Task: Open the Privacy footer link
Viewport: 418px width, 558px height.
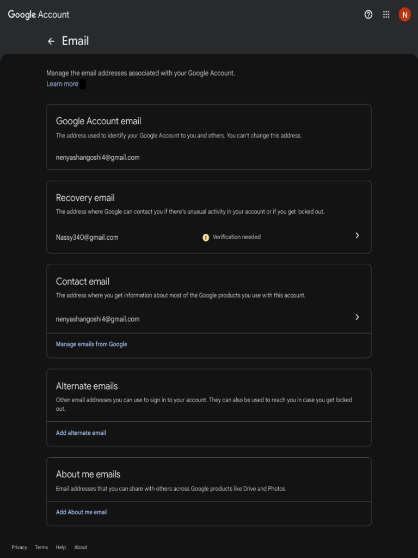Action: point(19,547)
